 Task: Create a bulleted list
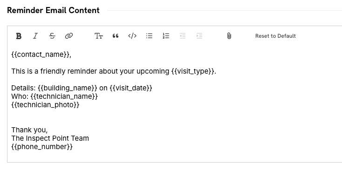click(149, 36)
